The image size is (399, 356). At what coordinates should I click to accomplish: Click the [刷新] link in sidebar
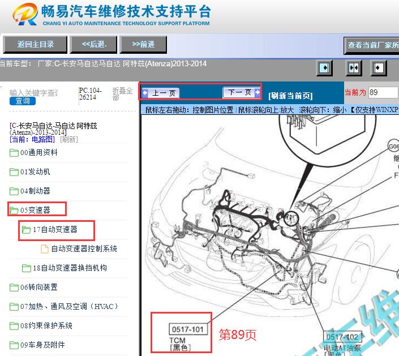(x=69, y=139)
